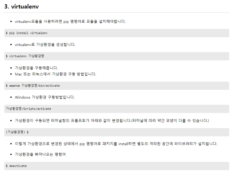Click the '가상환경을 빠져나오는 명령어' bullet

(x=40, y=154)
